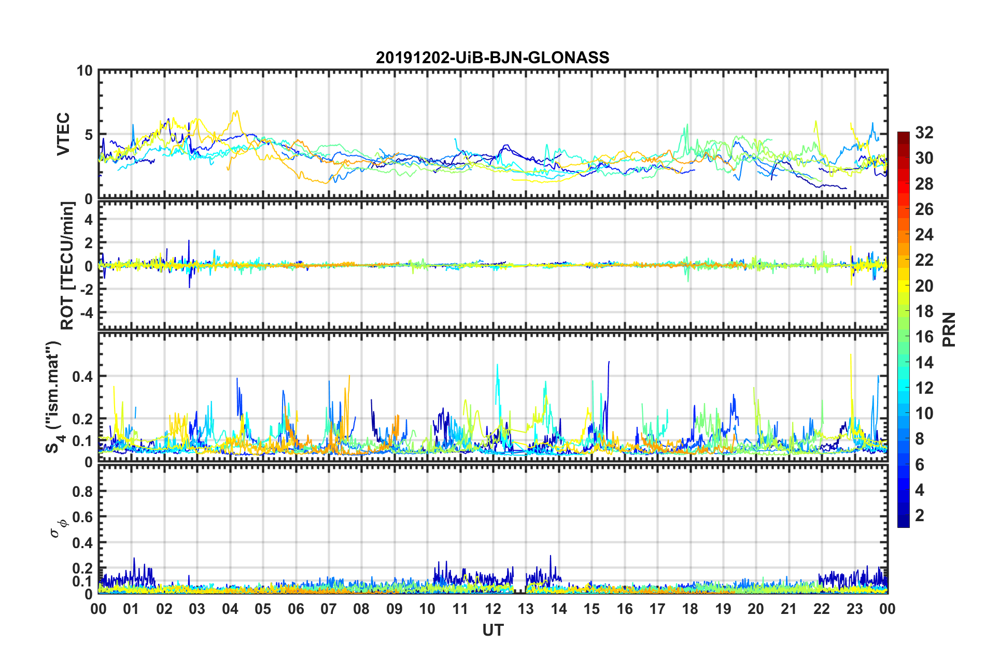
Task: Click x-axis tick label 03
Action: pyautogui.click(x=197, y=609)
